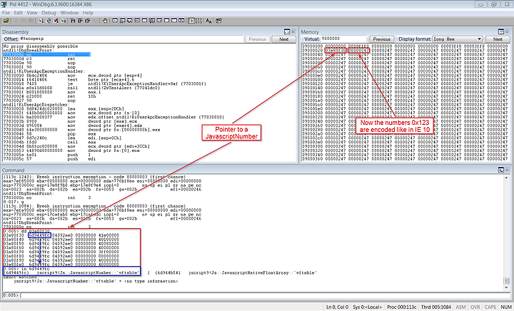Open the Command Browser toolbar icon
This screenshot has height=311, width=514.
[181, 21]
